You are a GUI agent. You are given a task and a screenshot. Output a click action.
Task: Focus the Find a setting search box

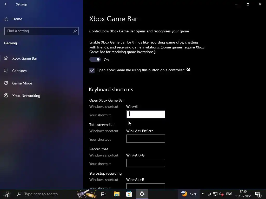pos(41,31)
